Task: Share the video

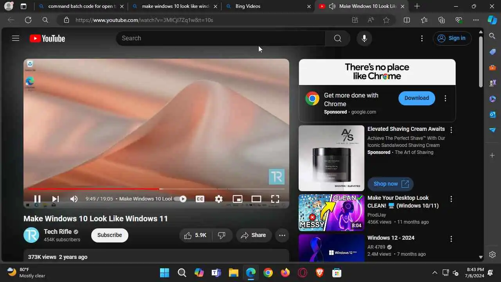Action: click(x=254, y=235)
